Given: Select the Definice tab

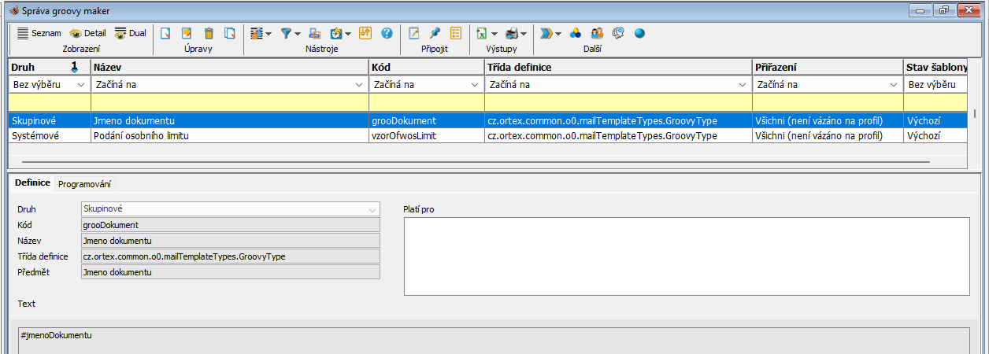Looking at the screenshot, I should [x=32, y=183].
